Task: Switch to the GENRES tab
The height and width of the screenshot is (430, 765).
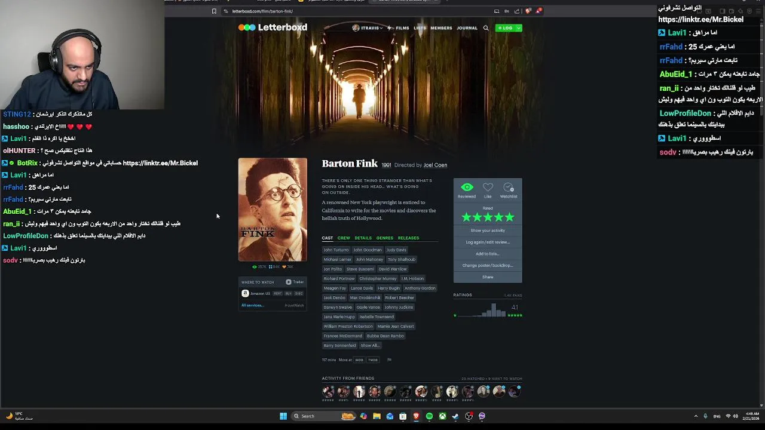Action: click(384, 238)
